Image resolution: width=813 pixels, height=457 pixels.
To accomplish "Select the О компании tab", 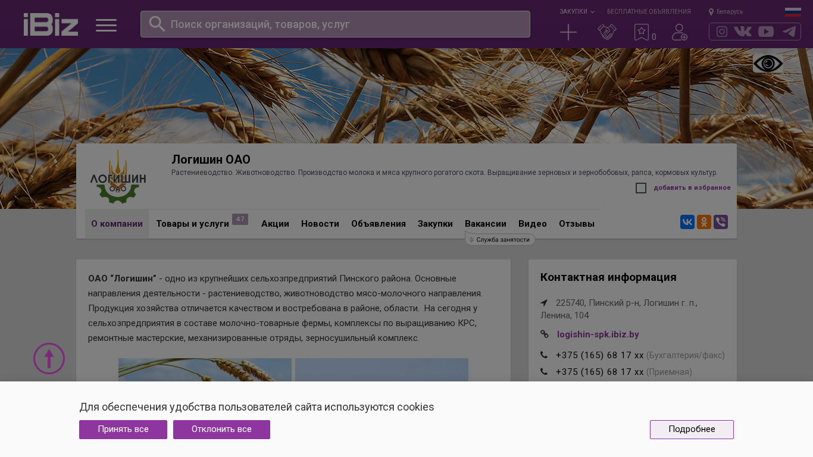I will pyautogui.click(x=117, y=224).
